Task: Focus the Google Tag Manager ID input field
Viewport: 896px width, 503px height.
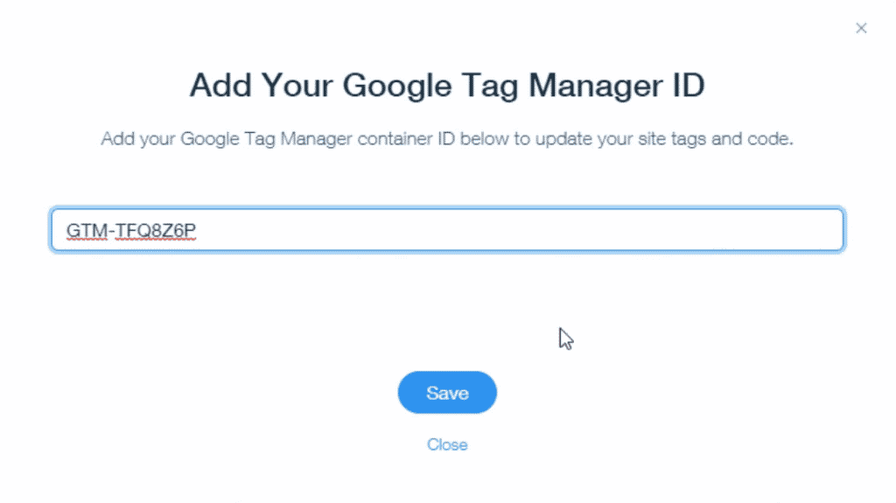Action: (447, 230)
